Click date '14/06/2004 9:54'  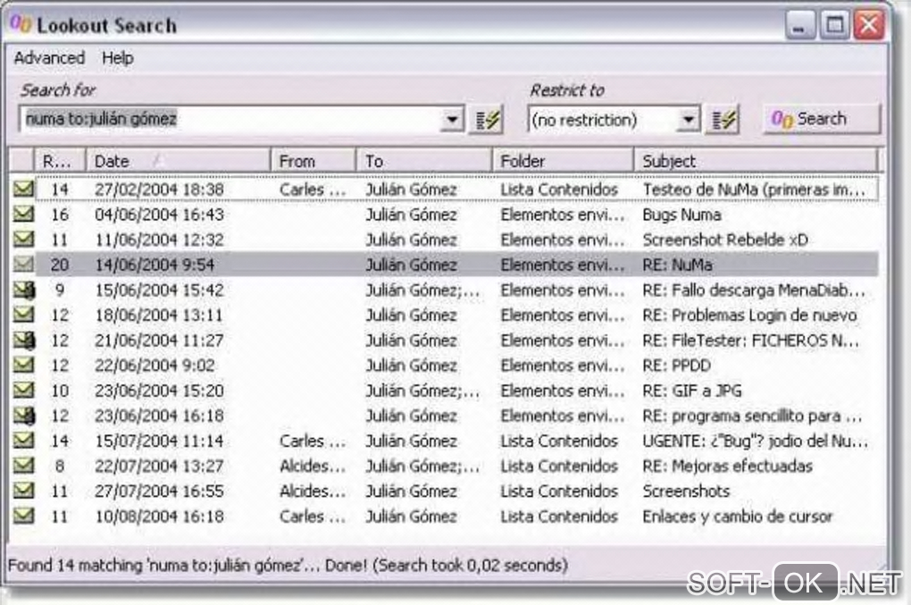pos(155,265)
